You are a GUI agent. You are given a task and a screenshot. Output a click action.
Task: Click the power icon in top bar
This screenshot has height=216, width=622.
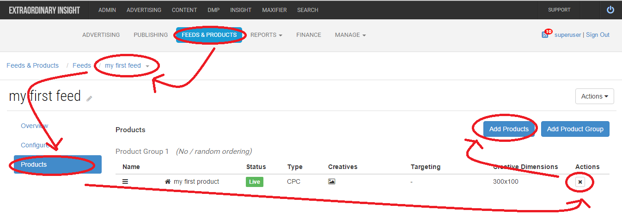(610, 10)
